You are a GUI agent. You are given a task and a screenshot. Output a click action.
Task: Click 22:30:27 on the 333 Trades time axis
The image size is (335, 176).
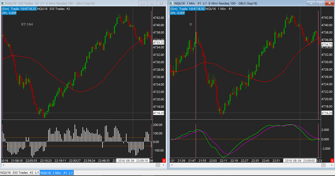click(75, 161)
